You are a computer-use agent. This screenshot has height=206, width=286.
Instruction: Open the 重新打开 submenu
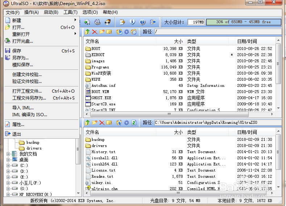(42, 34)
